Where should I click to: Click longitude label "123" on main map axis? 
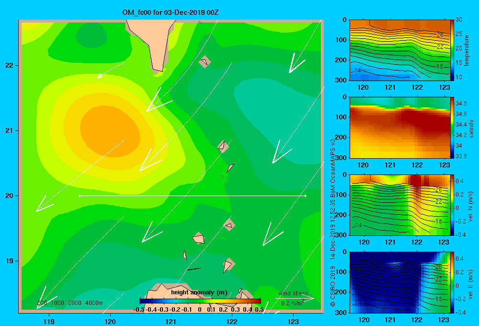[293, 321]
